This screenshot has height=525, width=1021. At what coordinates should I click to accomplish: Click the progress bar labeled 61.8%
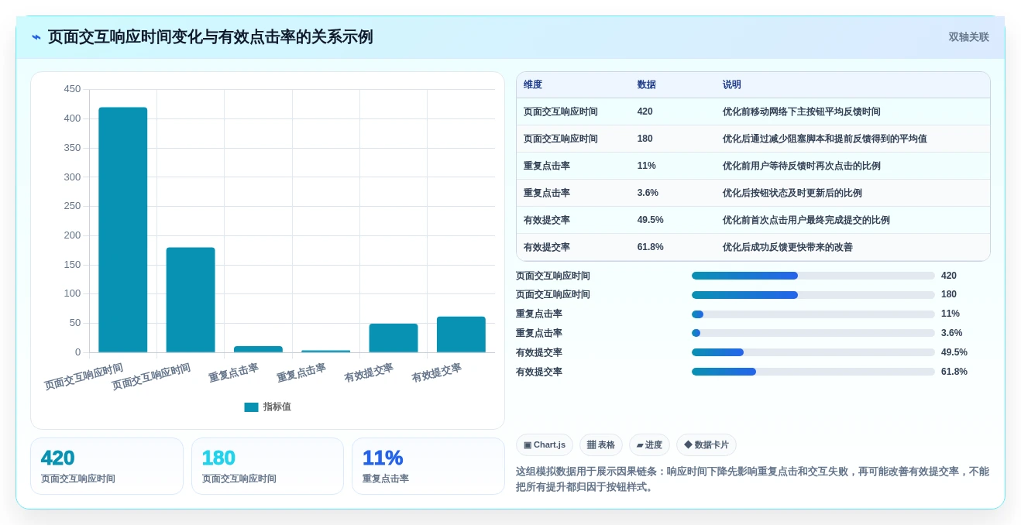[x=813, y=372]
